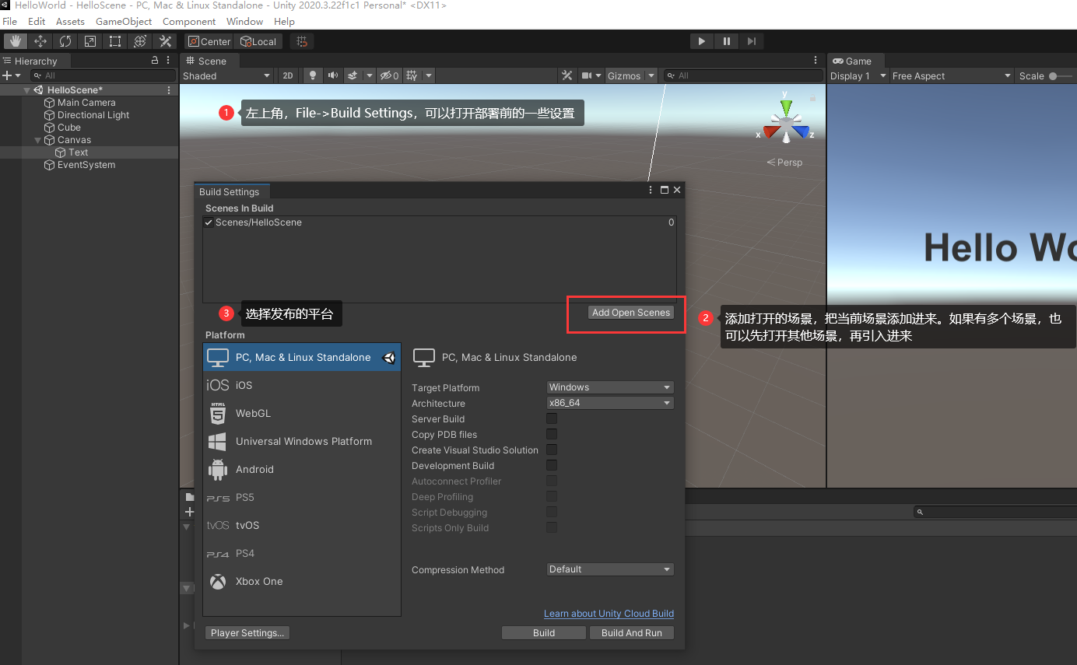The width and height of the screenshot is (1077, 665).
Task: Uncheck Scenes/HelloScene in Scenes In Build
Action: 209,222
